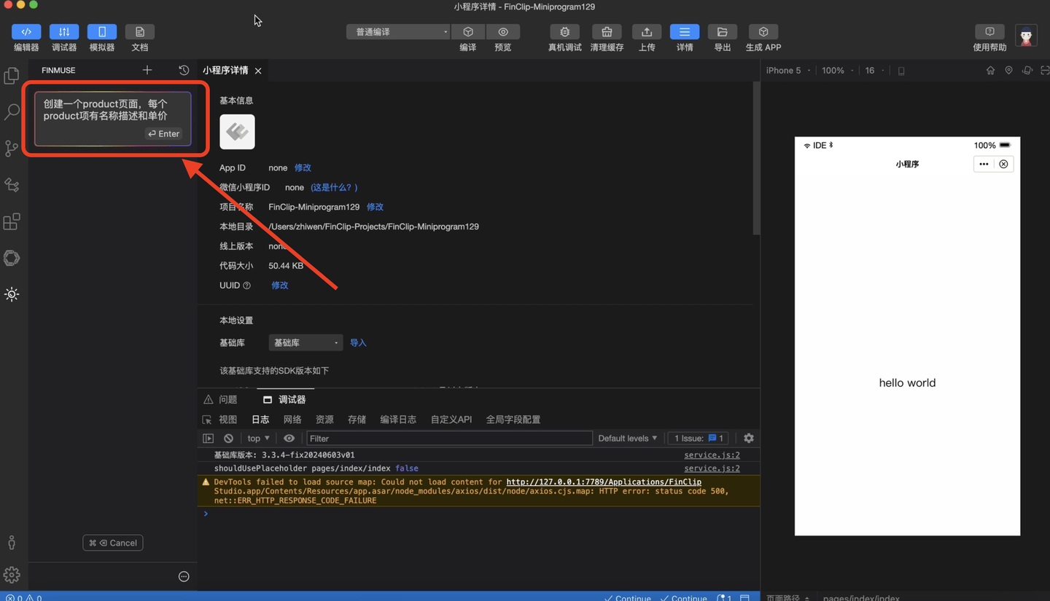Viewport: 1050px width, 601px height.
Task: Toggle the console live expression eye
Action: pos(289,438)
